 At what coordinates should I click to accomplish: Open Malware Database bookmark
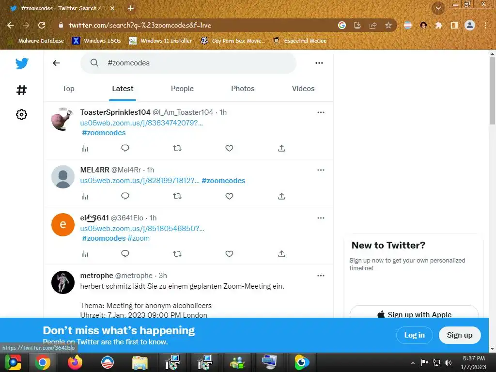(x=36, y=41)
